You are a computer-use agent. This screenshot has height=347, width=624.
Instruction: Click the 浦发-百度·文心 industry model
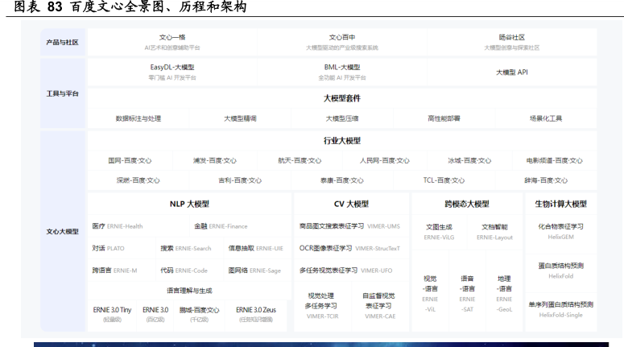coord(215,160)
